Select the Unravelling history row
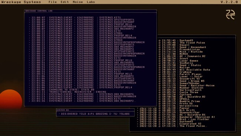 [178, 106]
